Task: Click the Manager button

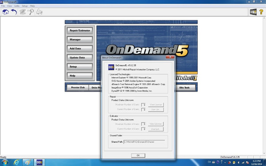Action: pos(80,39)
